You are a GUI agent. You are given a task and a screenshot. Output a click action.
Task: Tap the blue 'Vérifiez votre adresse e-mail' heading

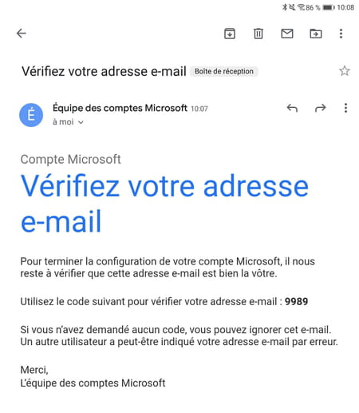click(x=164, y=204)
